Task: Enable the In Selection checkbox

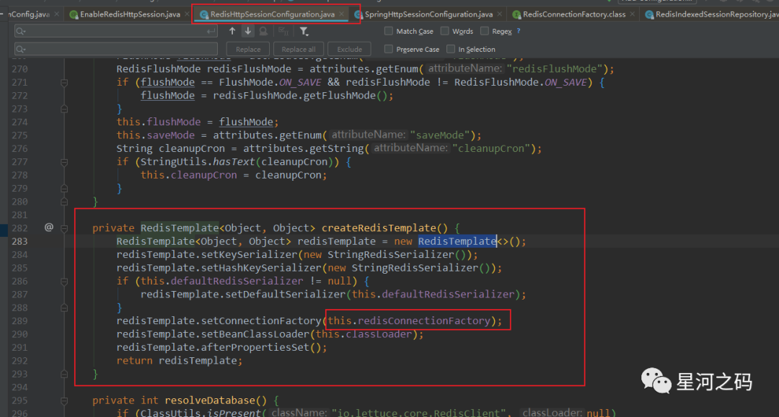Action: 451,48
